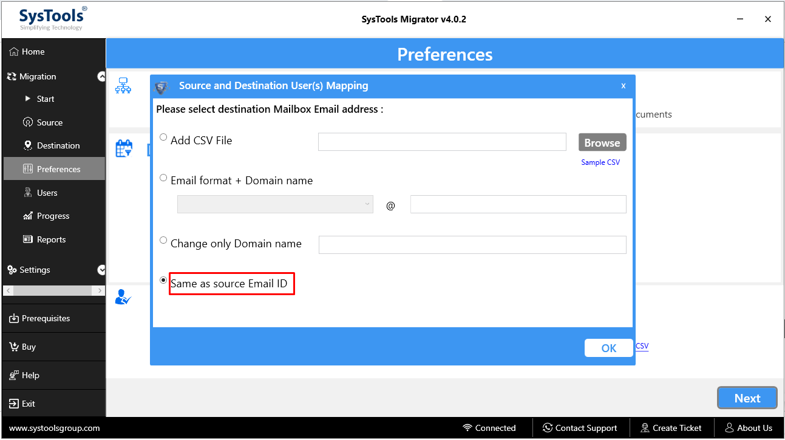
Task: Click the Buy cart icon
Action: pos(14,347)
